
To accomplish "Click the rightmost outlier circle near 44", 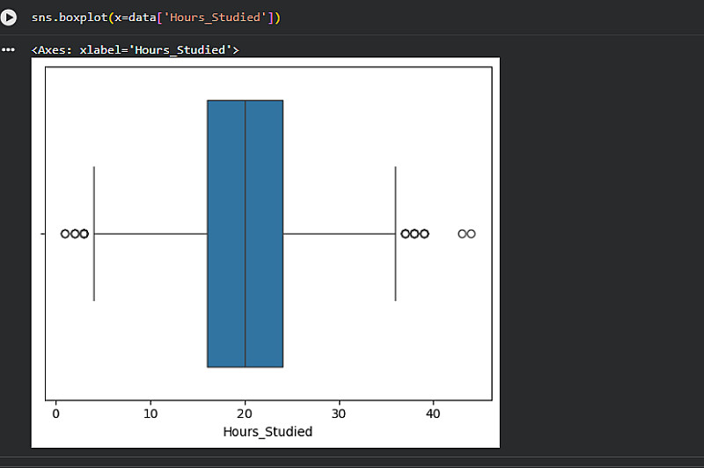I will [471, 233].
